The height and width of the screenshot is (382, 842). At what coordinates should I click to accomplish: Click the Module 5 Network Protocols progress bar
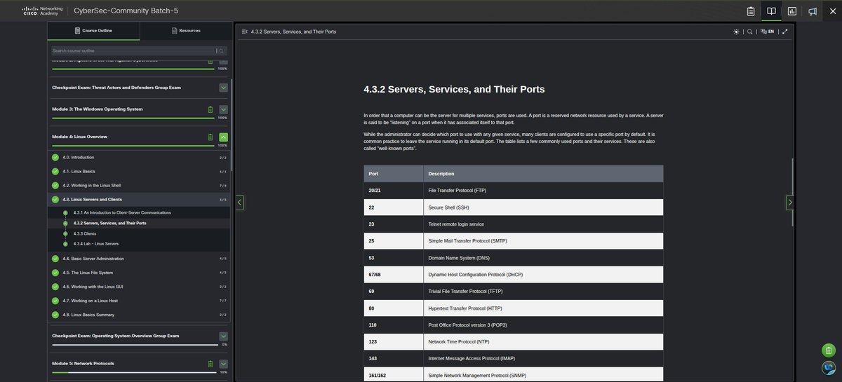pyautogui.click(x=135, y=373)
